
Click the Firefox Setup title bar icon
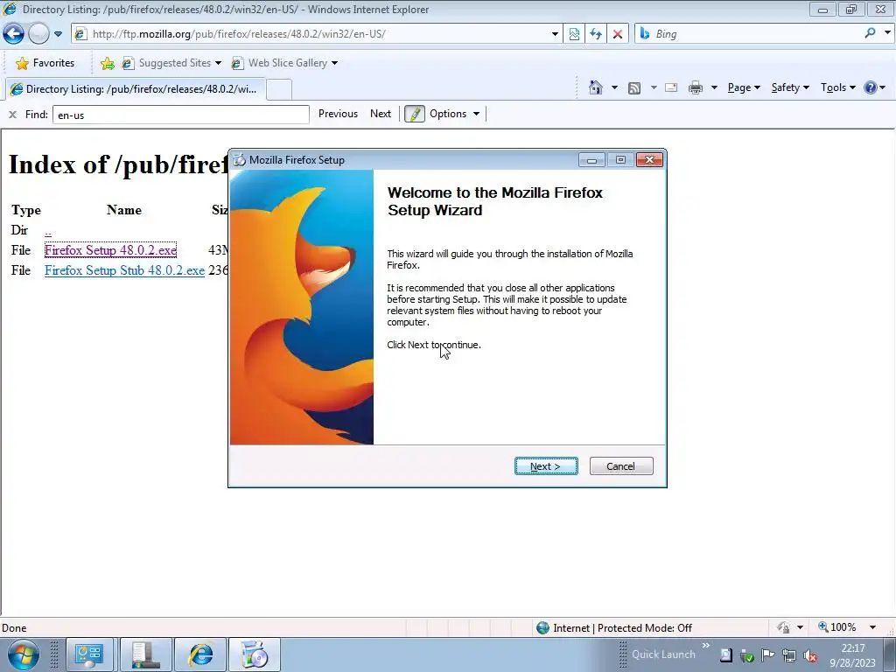pos(240,160)
